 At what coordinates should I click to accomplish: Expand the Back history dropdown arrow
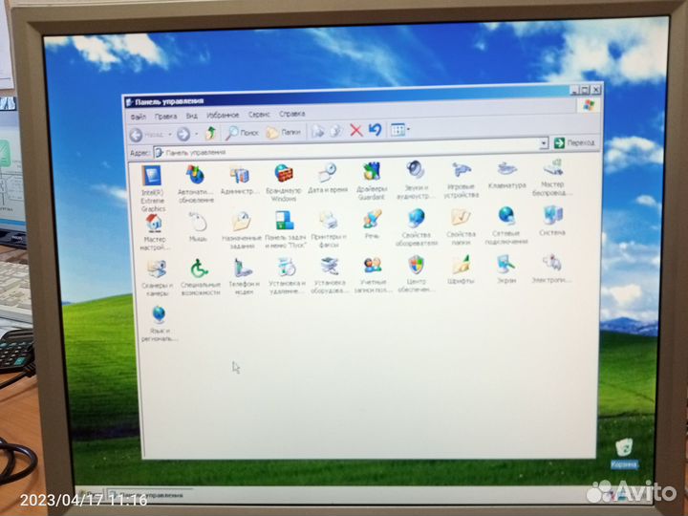click(x=170, y=135)
